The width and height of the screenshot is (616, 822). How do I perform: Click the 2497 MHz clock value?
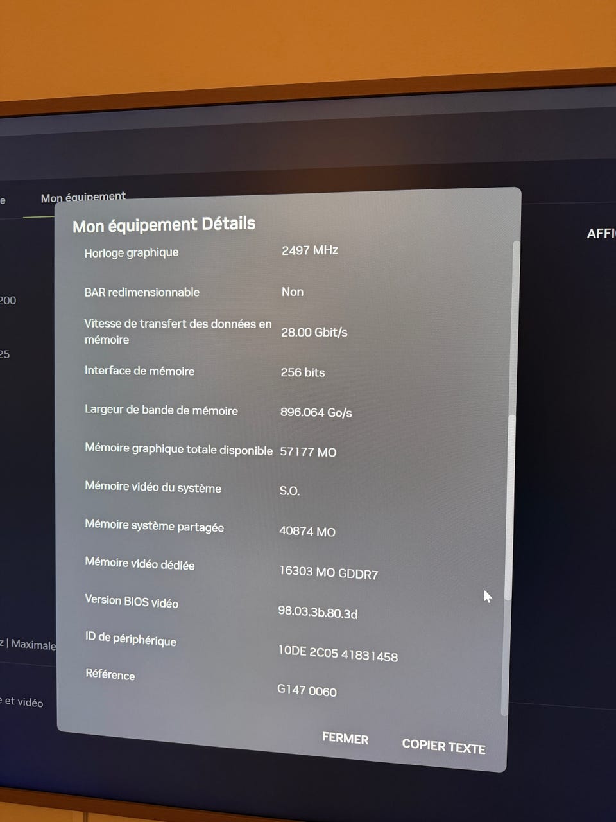pos(309,250)
